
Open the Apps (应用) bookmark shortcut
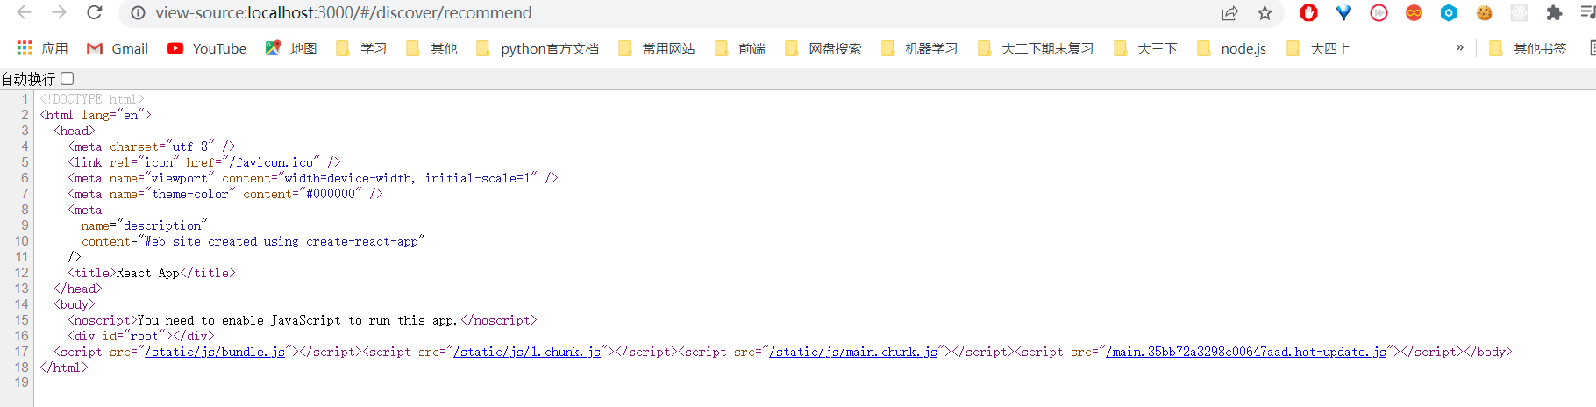42,48
